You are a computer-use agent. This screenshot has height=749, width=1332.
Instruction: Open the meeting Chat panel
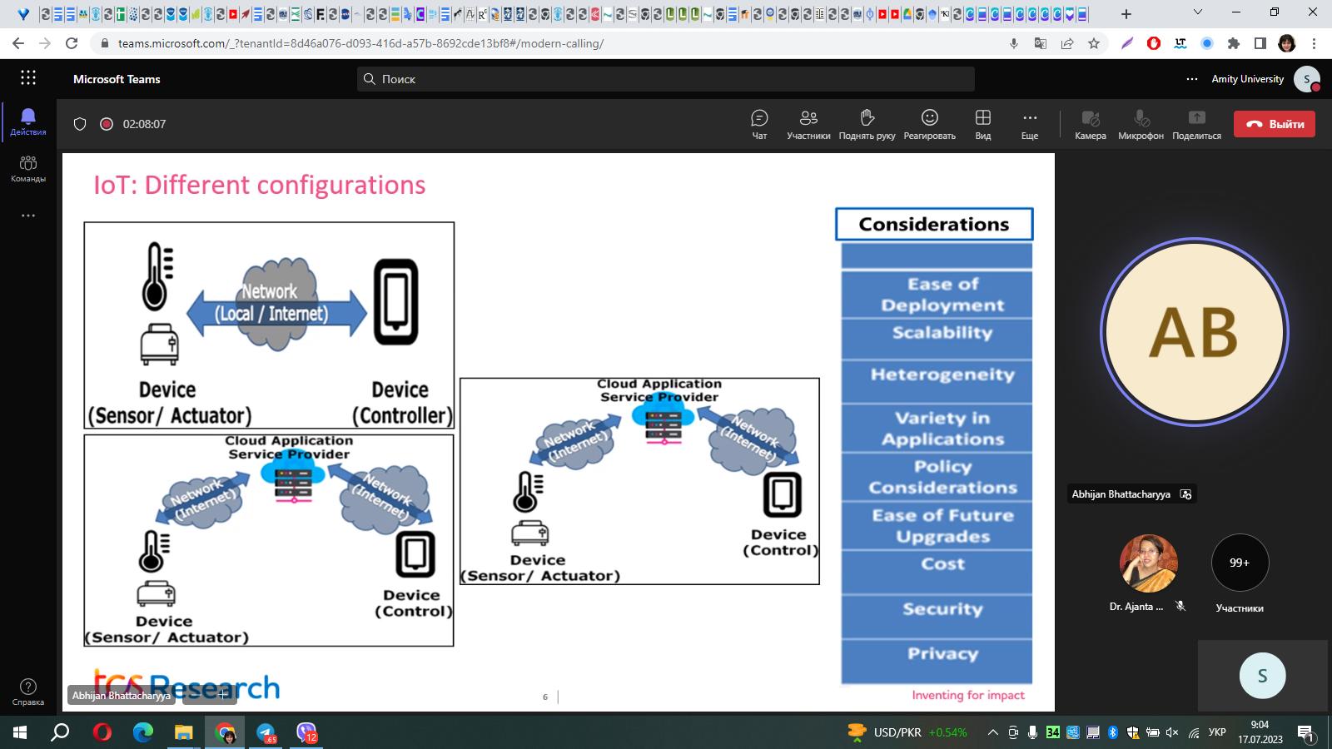[759, 124]
